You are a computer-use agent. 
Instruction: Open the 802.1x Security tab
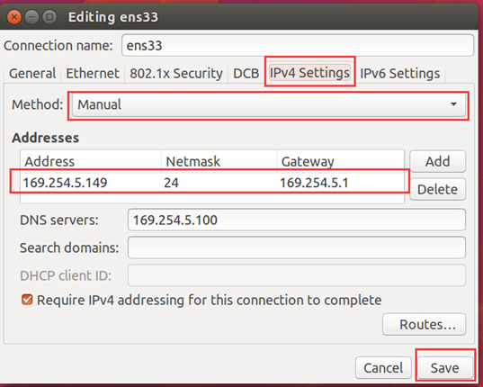pyautogui.click(x=176, y=73)
